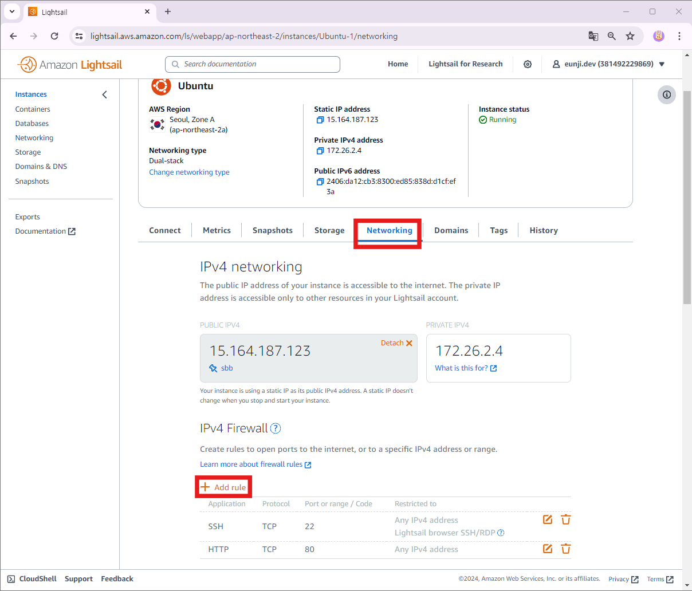Click the Ubuntu instance logo icon
The image size is (692, 591).
click(x=161, y=86)
